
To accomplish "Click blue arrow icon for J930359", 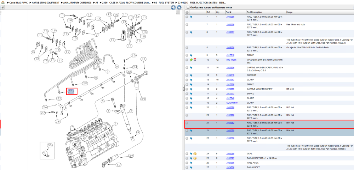I will pyautogui.click(x=191, y=130).
